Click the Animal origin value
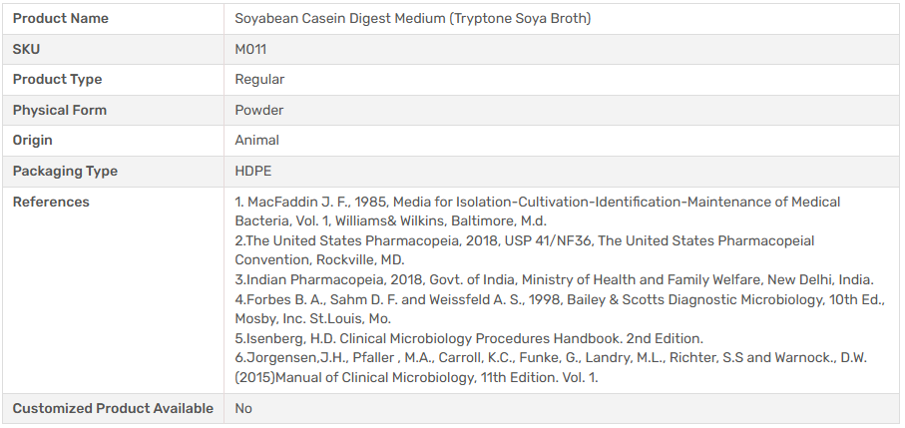The height and width of the screenshot is (428, 905). [x=257, y=141]
